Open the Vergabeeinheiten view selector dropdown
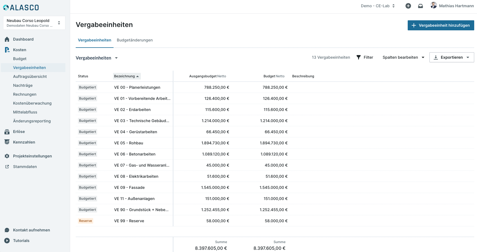477x252 pixels. click(x=97, y=58)
